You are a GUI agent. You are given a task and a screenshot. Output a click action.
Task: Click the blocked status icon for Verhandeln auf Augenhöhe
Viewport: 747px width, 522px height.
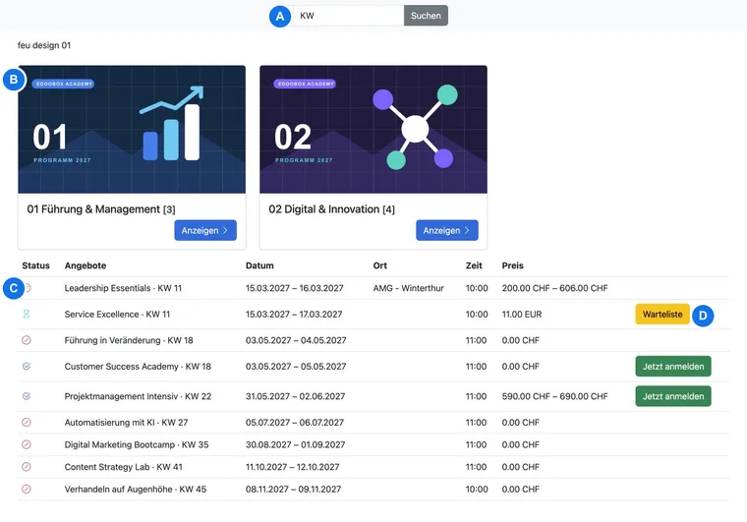coord(27,490)
